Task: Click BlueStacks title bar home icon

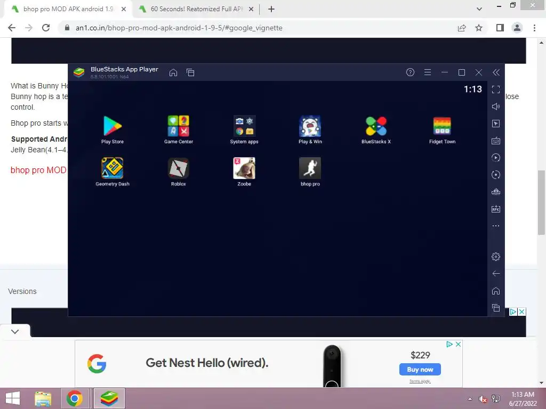Action: coord(173,72)
